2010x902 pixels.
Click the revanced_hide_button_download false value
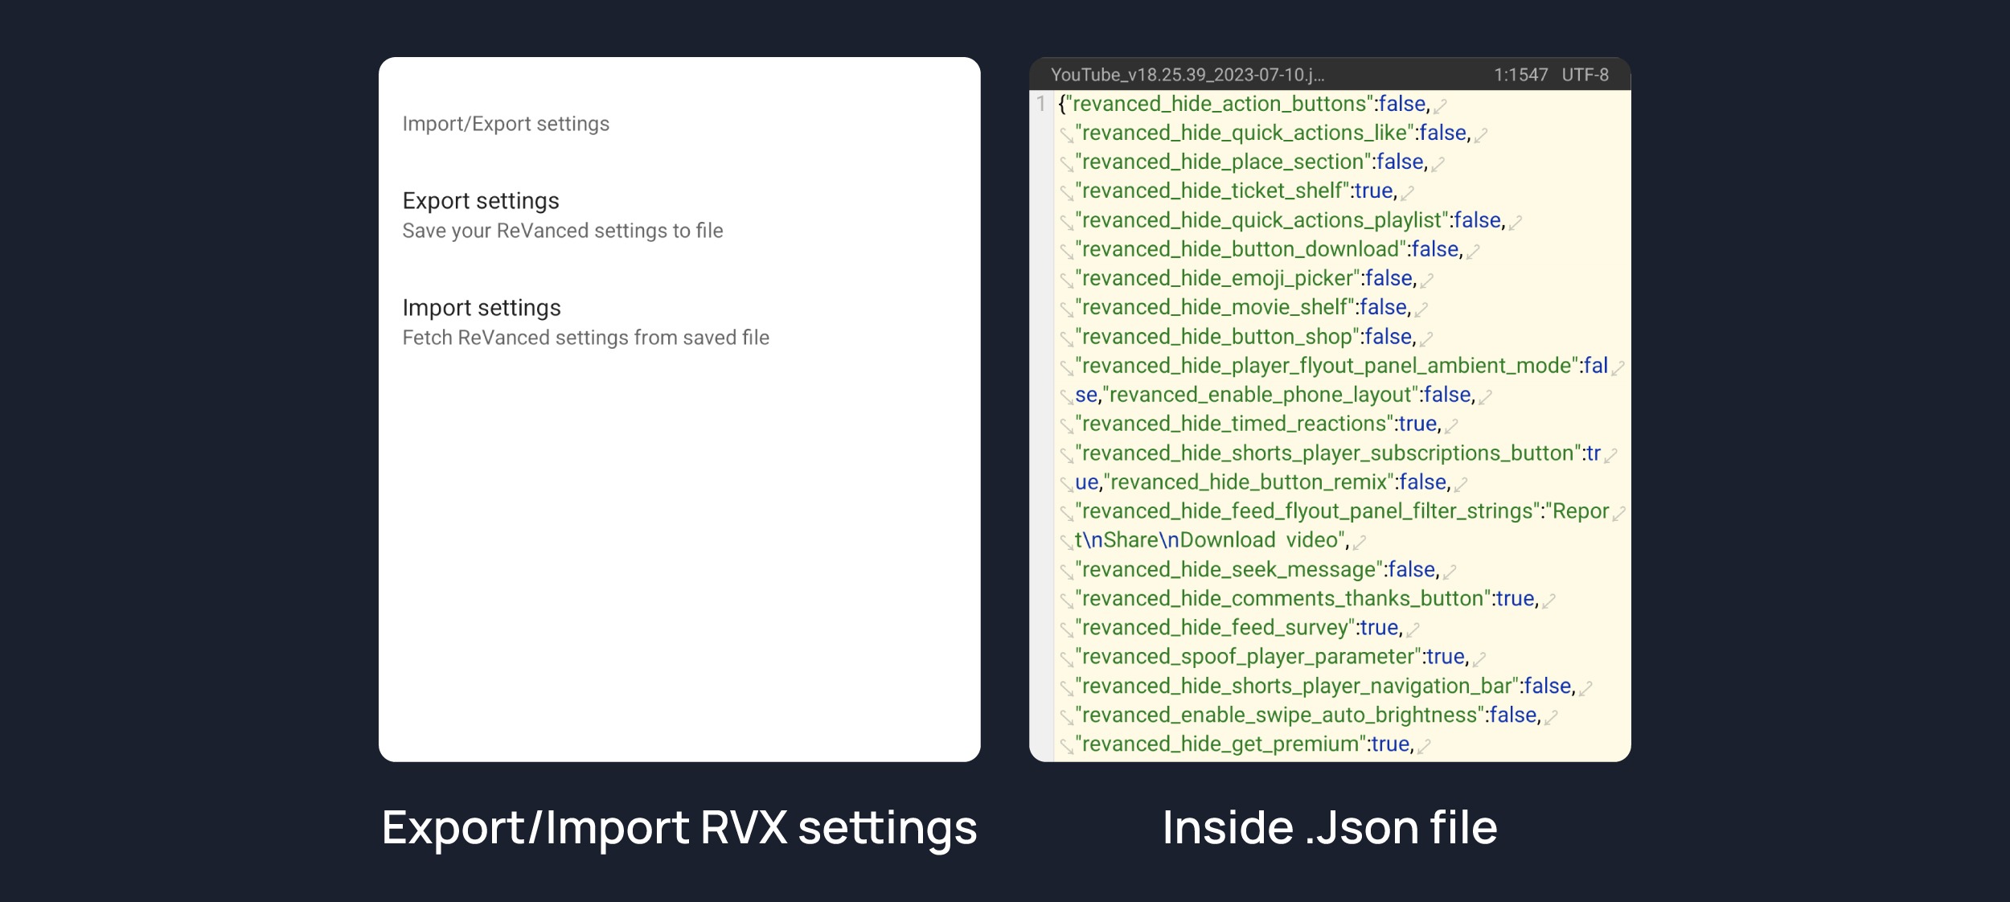(x=1435, y=249)
